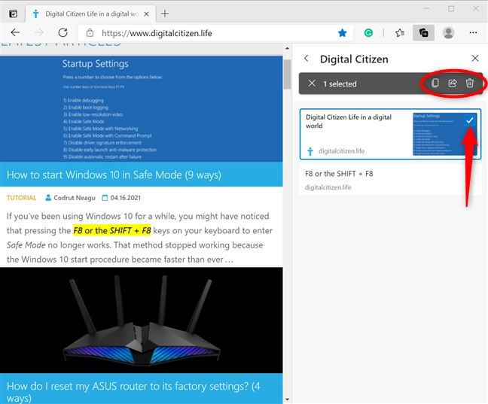Click the blue favorites star in address bar

tap(343, 32)
